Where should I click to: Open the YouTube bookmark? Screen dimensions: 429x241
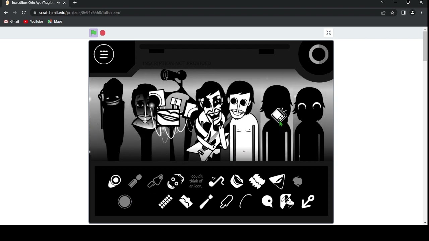pos(33,21)
